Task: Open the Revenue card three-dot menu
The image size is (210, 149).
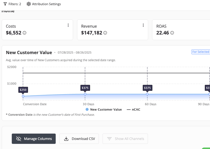Action: tap(143, 25)
